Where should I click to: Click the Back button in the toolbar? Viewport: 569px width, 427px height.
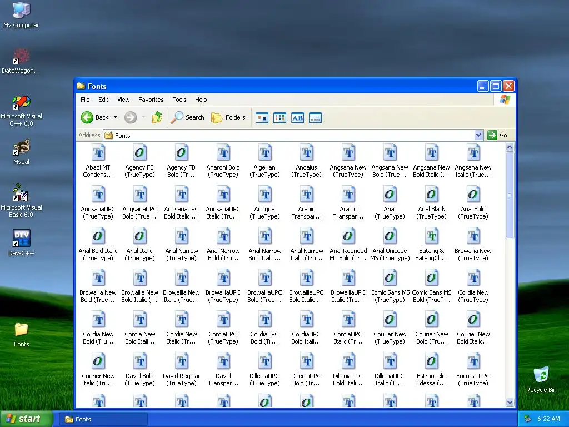pos(94,117)
